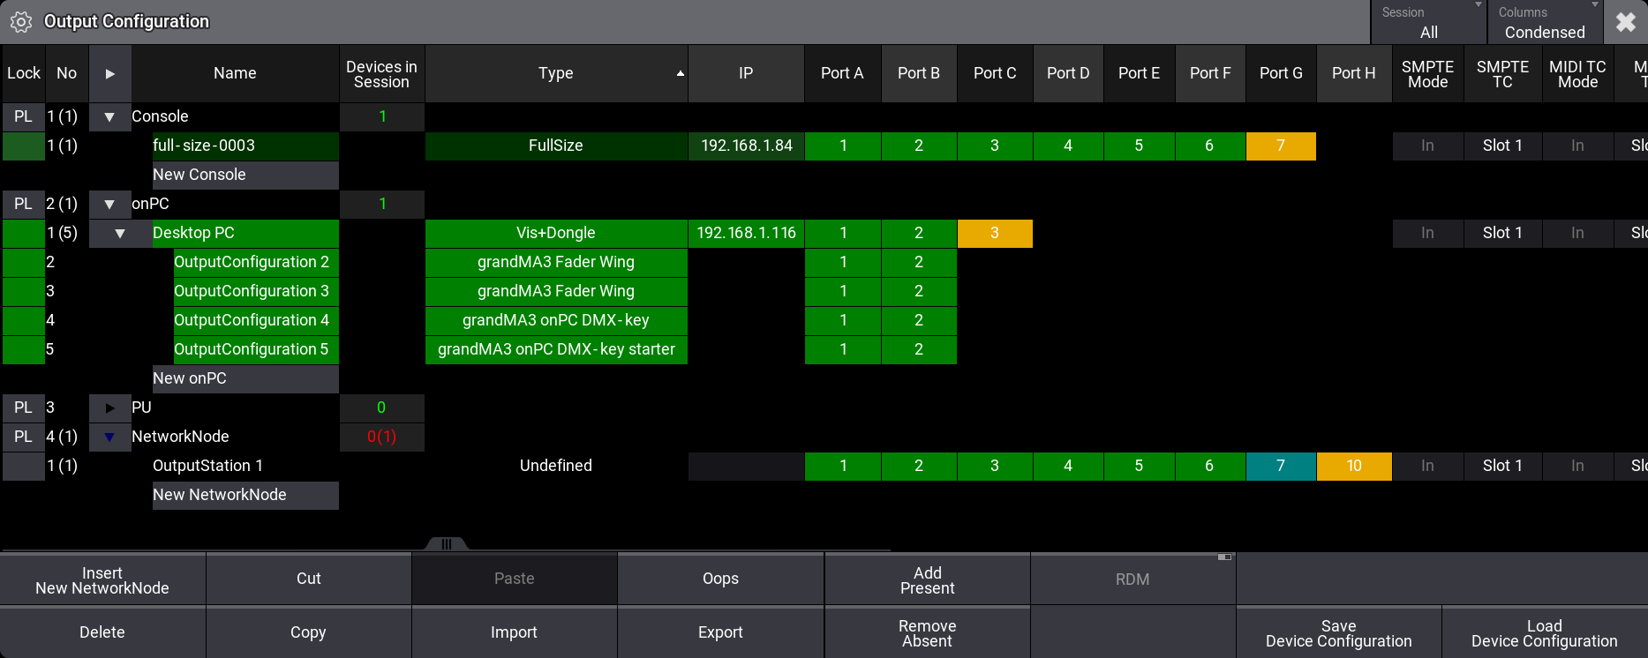The width and height of the screenshot is (1648, 658).
Task: Click New NetworkNode entry field
Action: (x=245, y=495)
